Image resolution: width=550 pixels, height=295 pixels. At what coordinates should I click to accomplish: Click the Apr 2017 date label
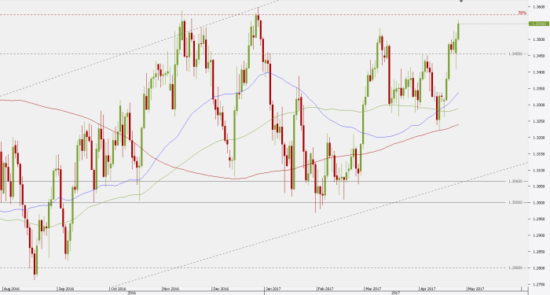(x=428, y=289)
